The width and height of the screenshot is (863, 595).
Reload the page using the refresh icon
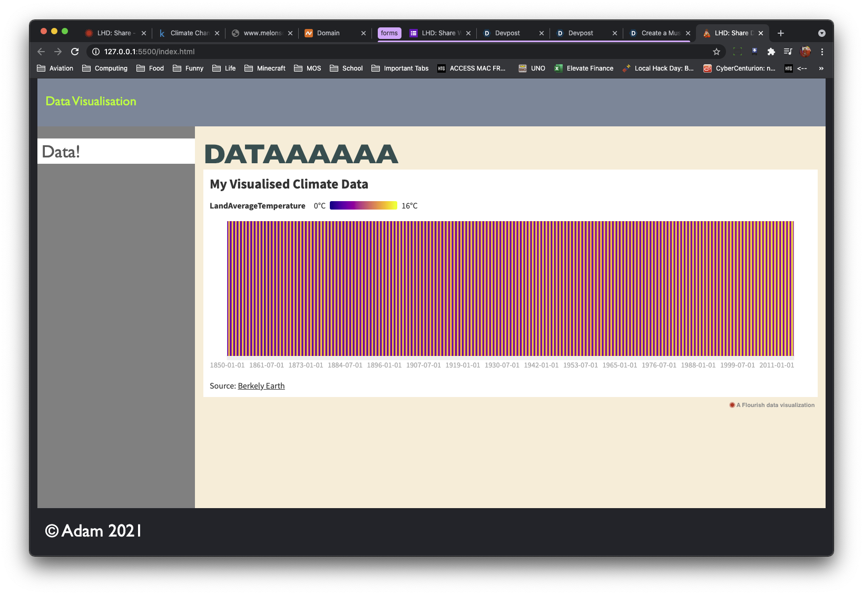coord(74,51)
